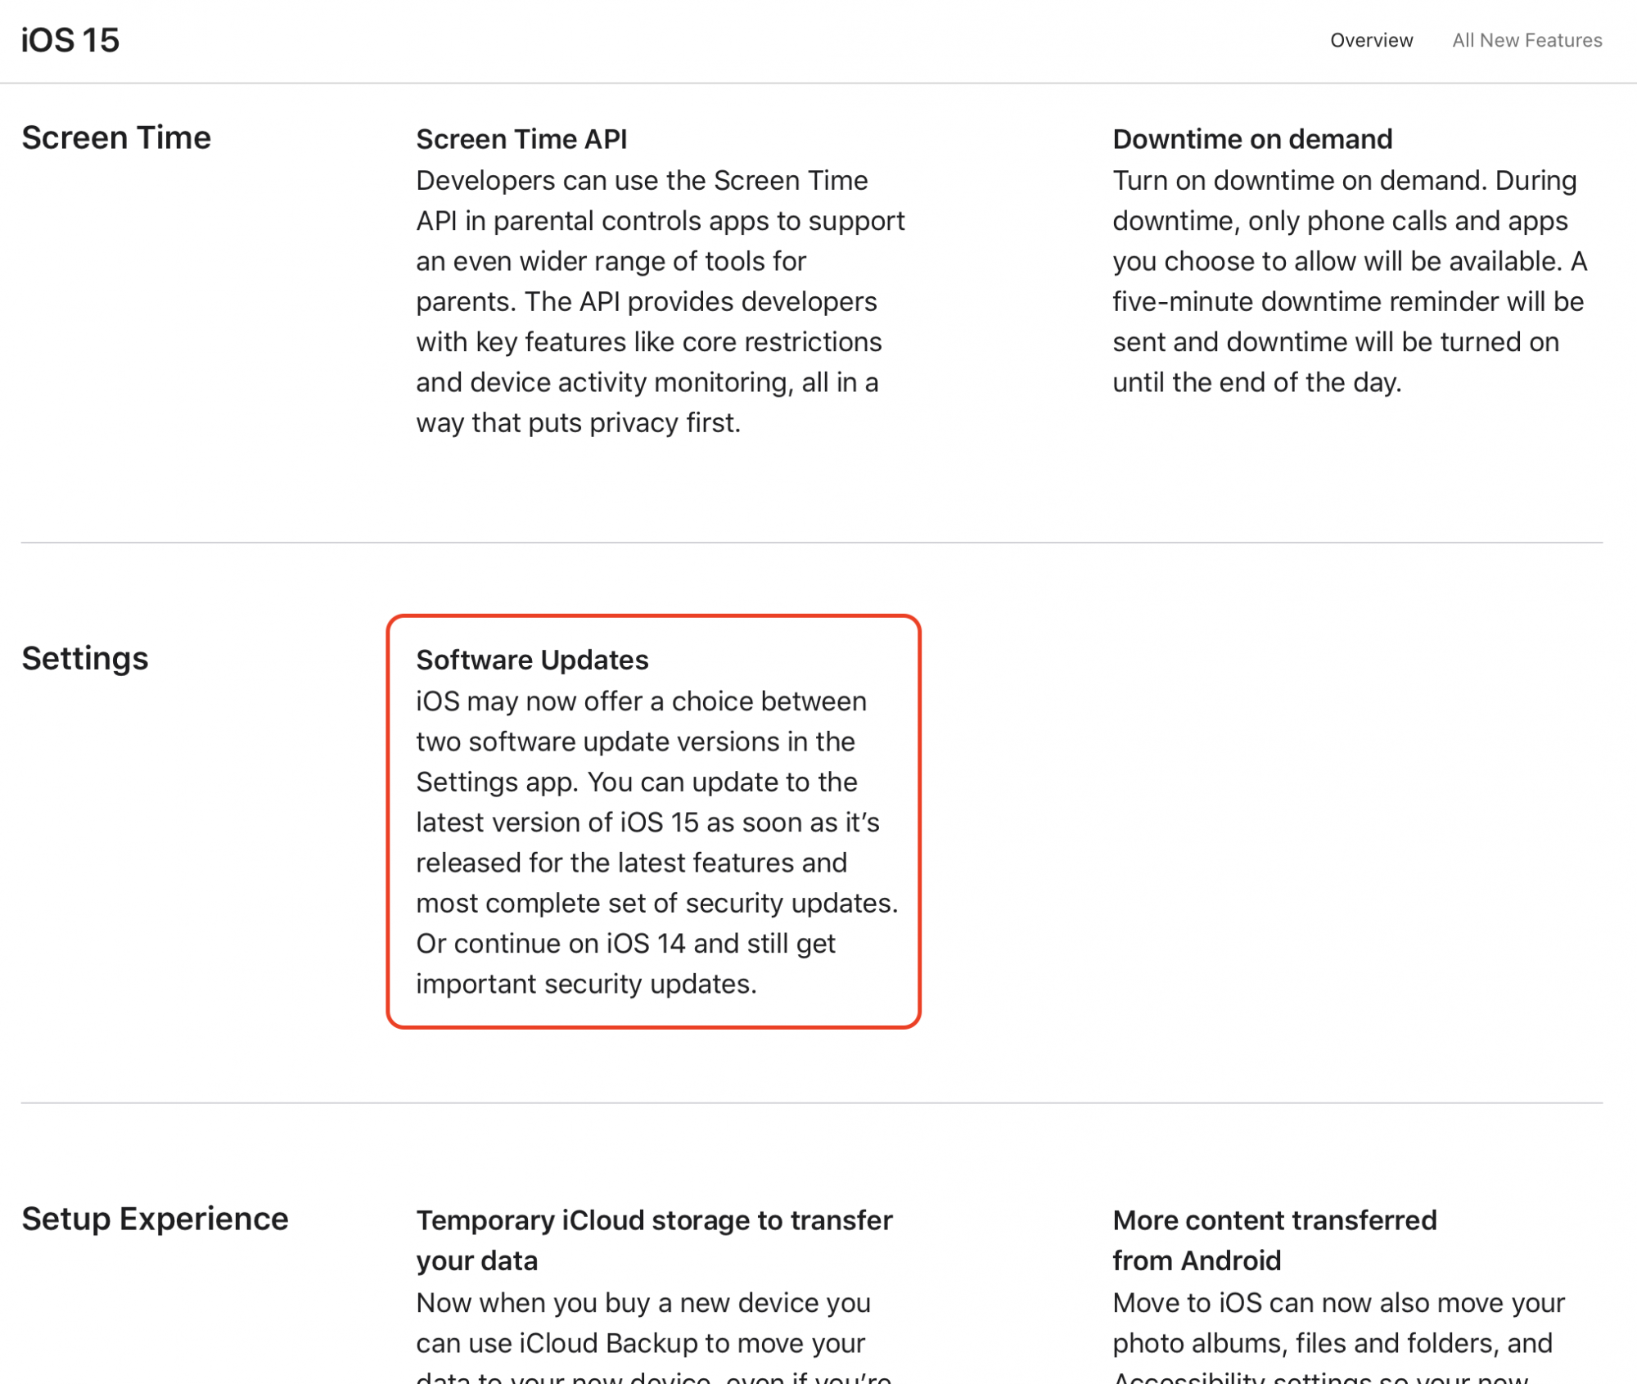Switch to All New Features tab
1637x1384 pixels.
[x=1527, y=40]
